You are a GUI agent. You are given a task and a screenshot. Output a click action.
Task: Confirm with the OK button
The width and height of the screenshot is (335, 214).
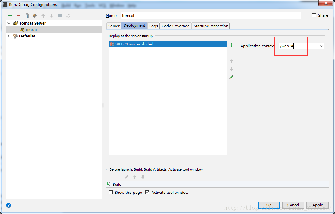pos(269,205)
